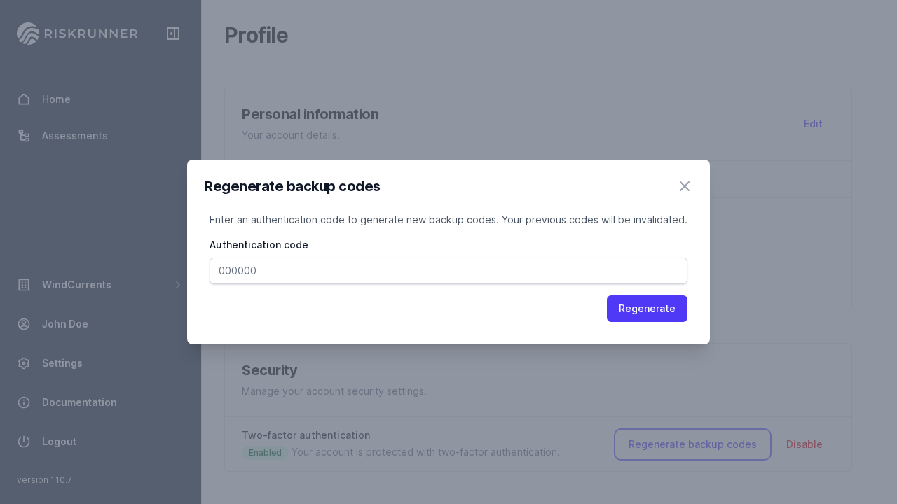
Task: Click the Disable two-factor link
Action: [804, 444]
